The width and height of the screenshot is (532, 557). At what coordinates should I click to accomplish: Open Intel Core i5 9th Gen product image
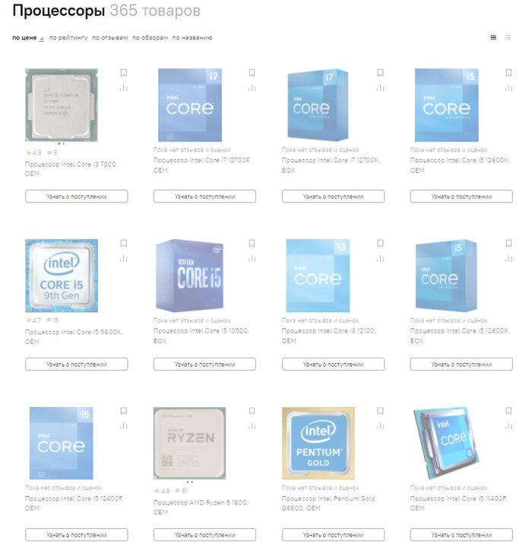click(62, 275)
